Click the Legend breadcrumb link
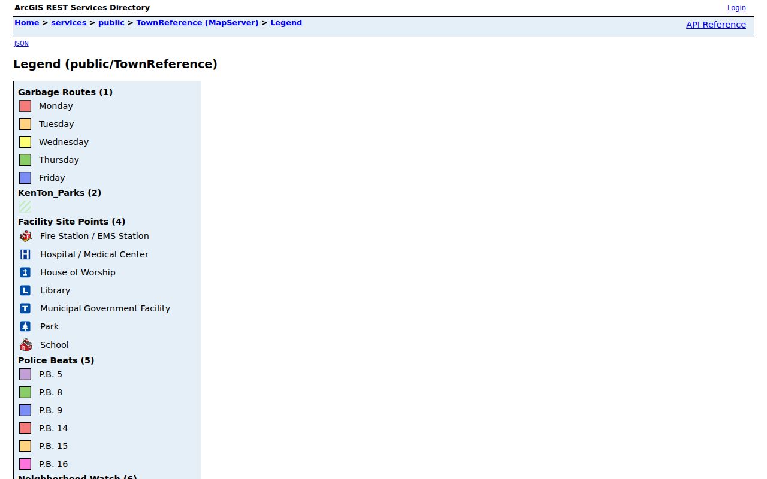This screenshot has width=767, height=479. click(x=286, y=23)
